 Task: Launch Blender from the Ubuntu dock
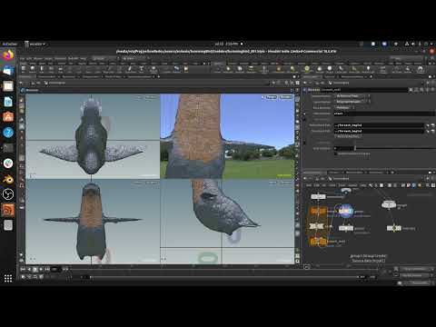click(8, 179)
